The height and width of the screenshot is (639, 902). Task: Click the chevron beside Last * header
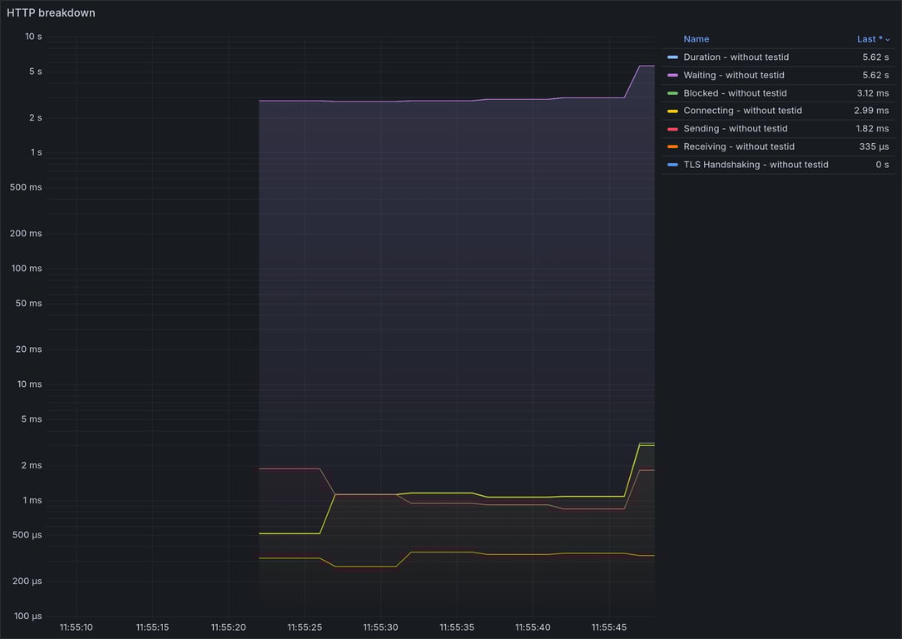[888, 40]
